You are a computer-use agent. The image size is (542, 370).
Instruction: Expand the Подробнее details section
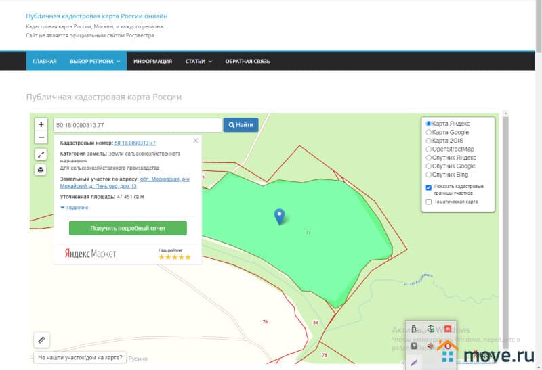click(77, 208)
